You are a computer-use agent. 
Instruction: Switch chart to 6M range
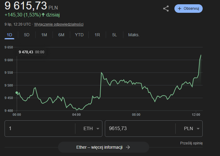pos(61,35)
